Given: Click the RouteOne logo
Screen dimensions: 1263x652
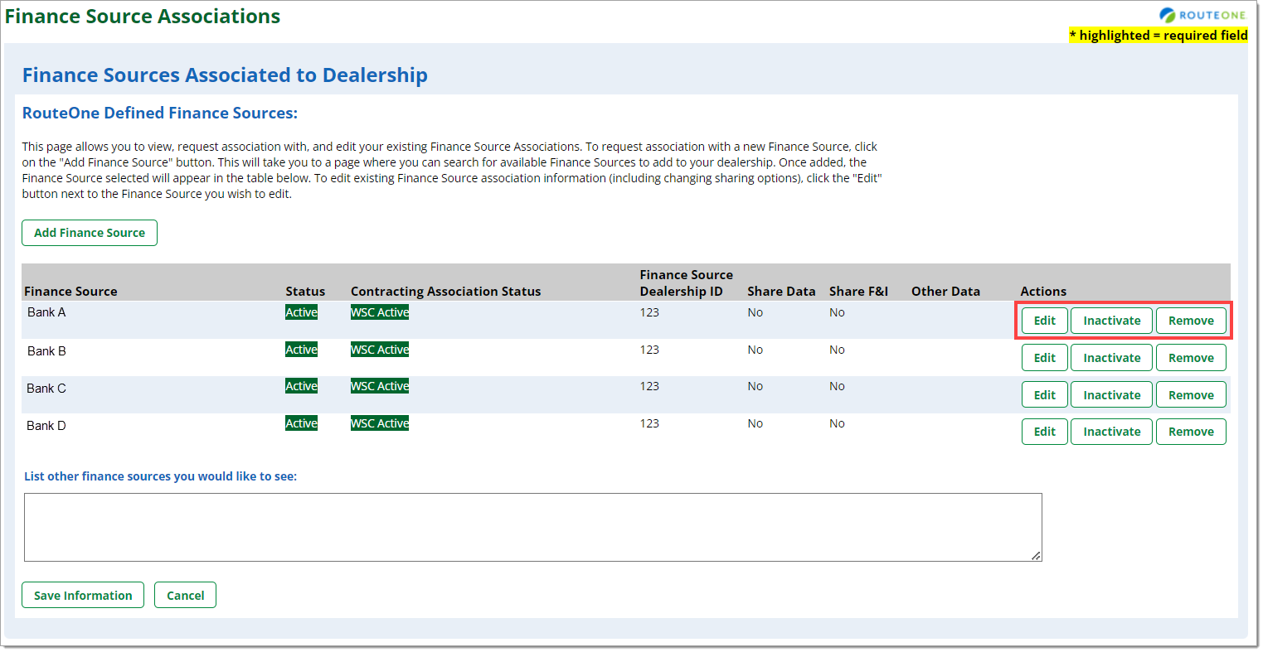Looking at the screenshot, I should tap(1202, 15).
